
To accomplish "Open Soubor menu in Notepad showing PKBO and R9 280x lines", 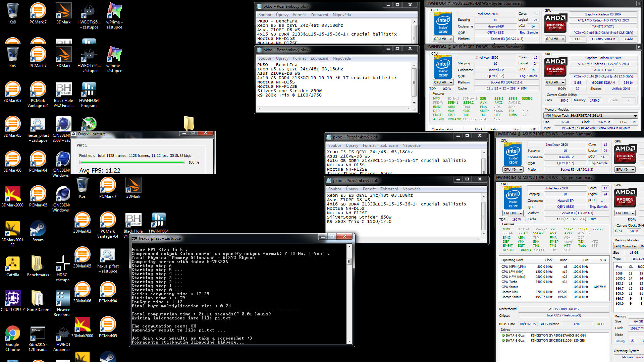I will point(265,58).
